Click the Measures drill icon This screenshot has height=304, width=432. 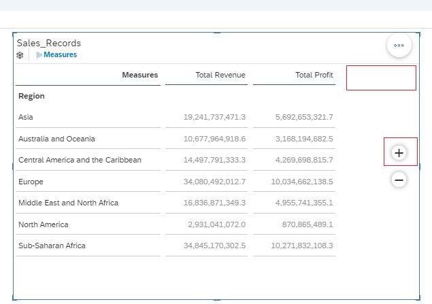click(39, 55)
